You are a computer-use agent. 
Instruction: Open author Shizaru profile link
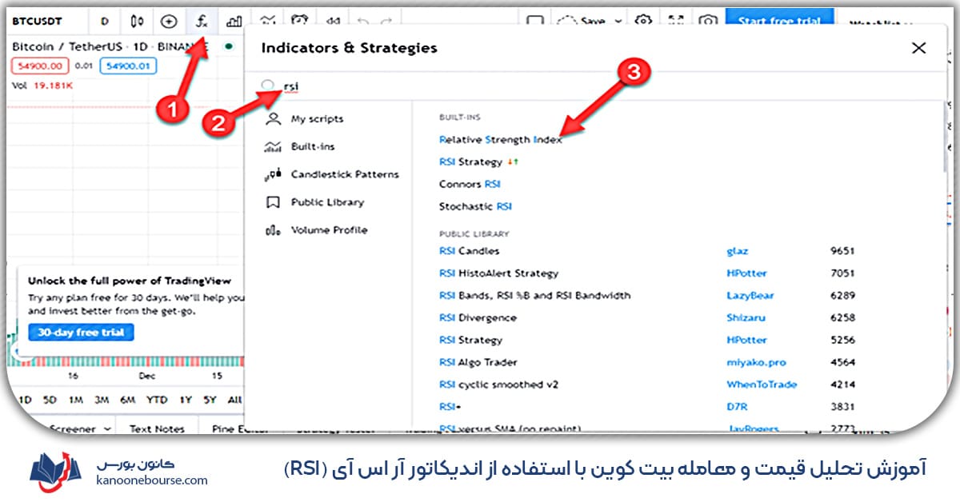pos(746,318)
